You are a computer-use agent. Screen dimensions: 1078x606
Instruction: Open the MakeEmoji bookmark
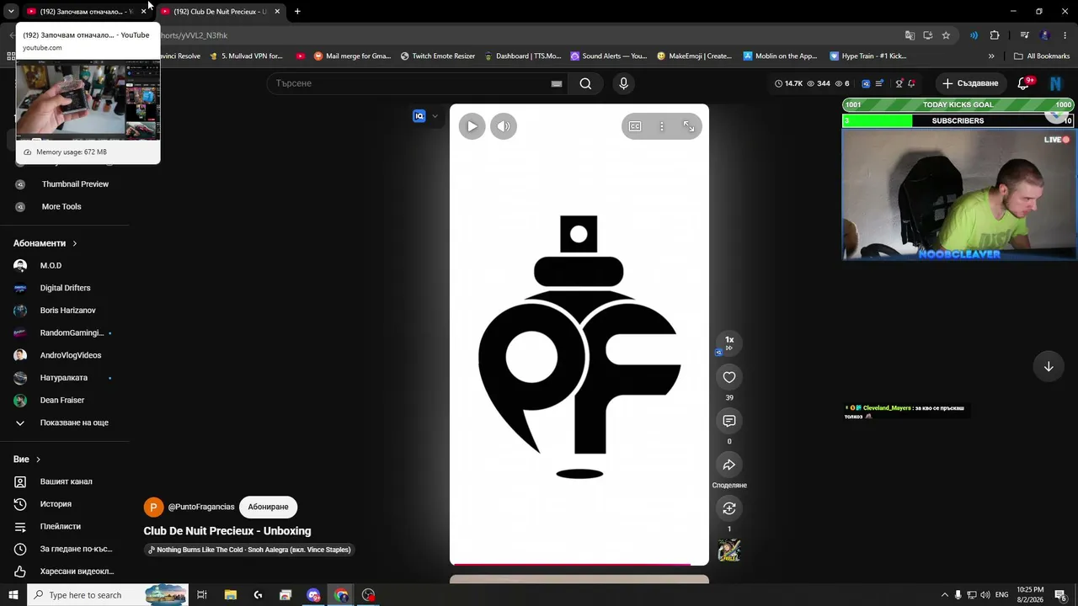click(695, 56)
